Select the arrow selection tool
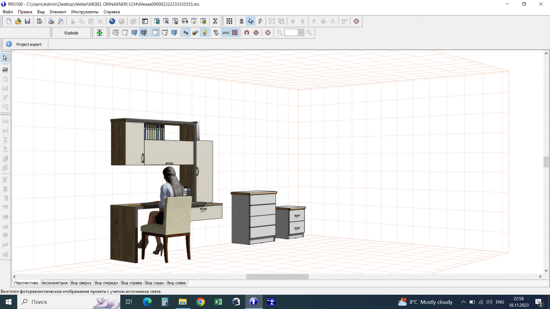550x309 pixels. coord(5,58)
